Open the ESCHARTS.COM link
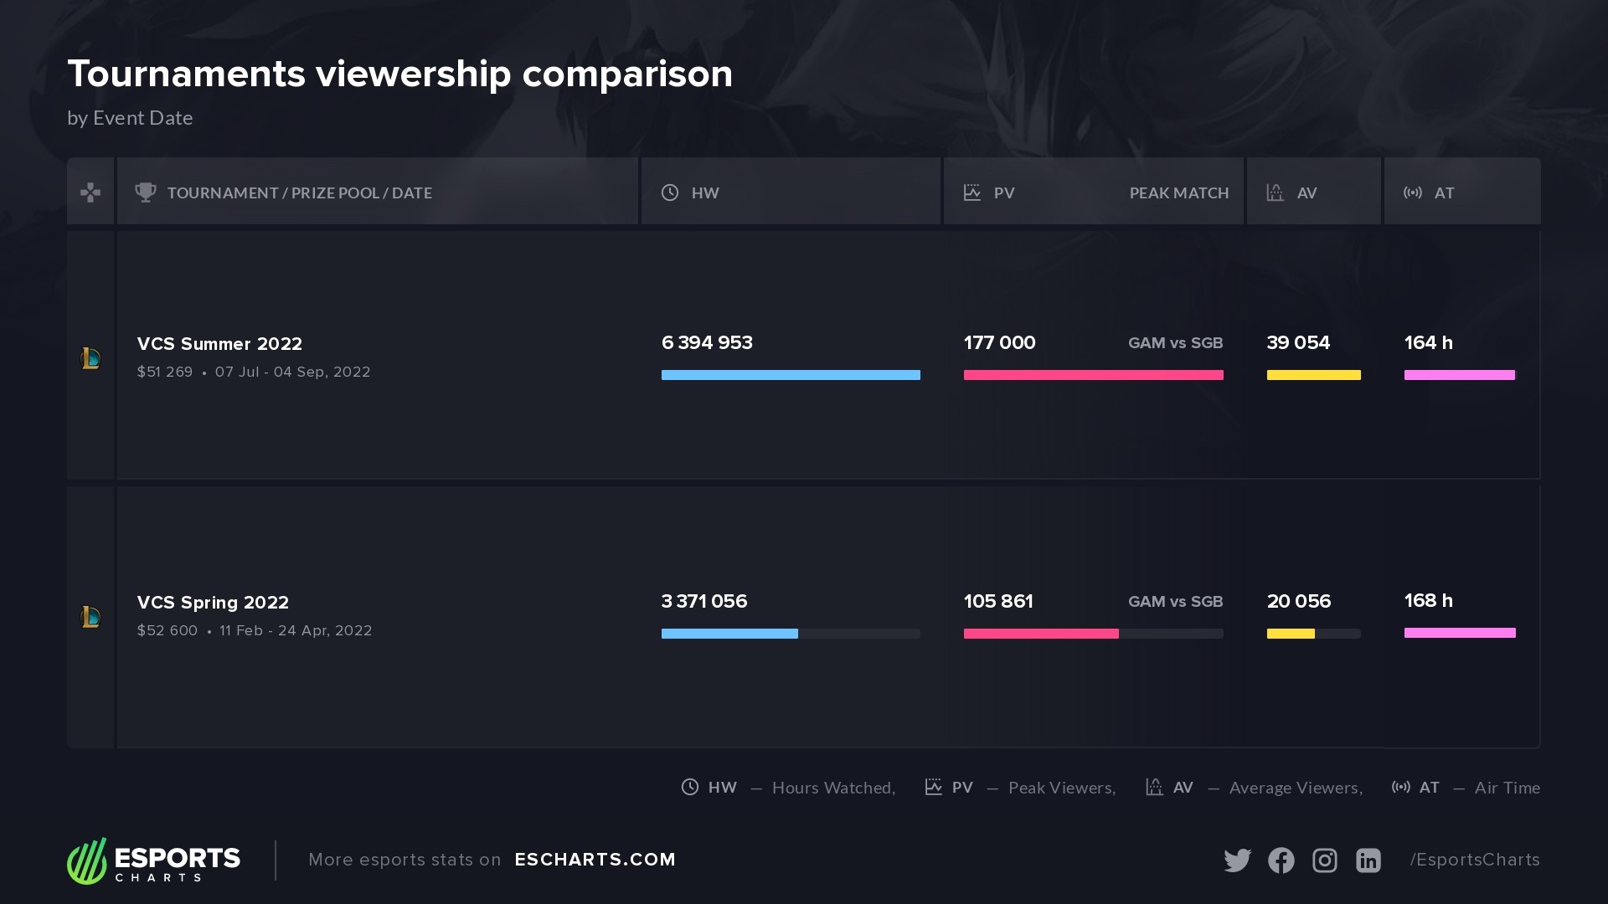Viewport: 1608px width, 904px height. (x=595, y=860)
